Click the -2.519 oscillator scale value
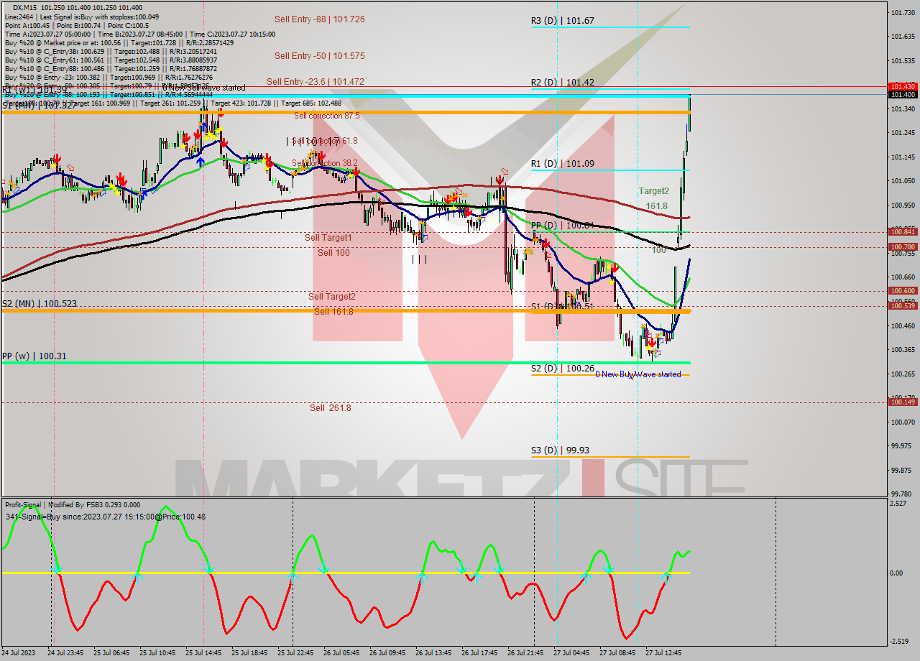The height and width of the screenshot is (661, 920). point(899,642)
